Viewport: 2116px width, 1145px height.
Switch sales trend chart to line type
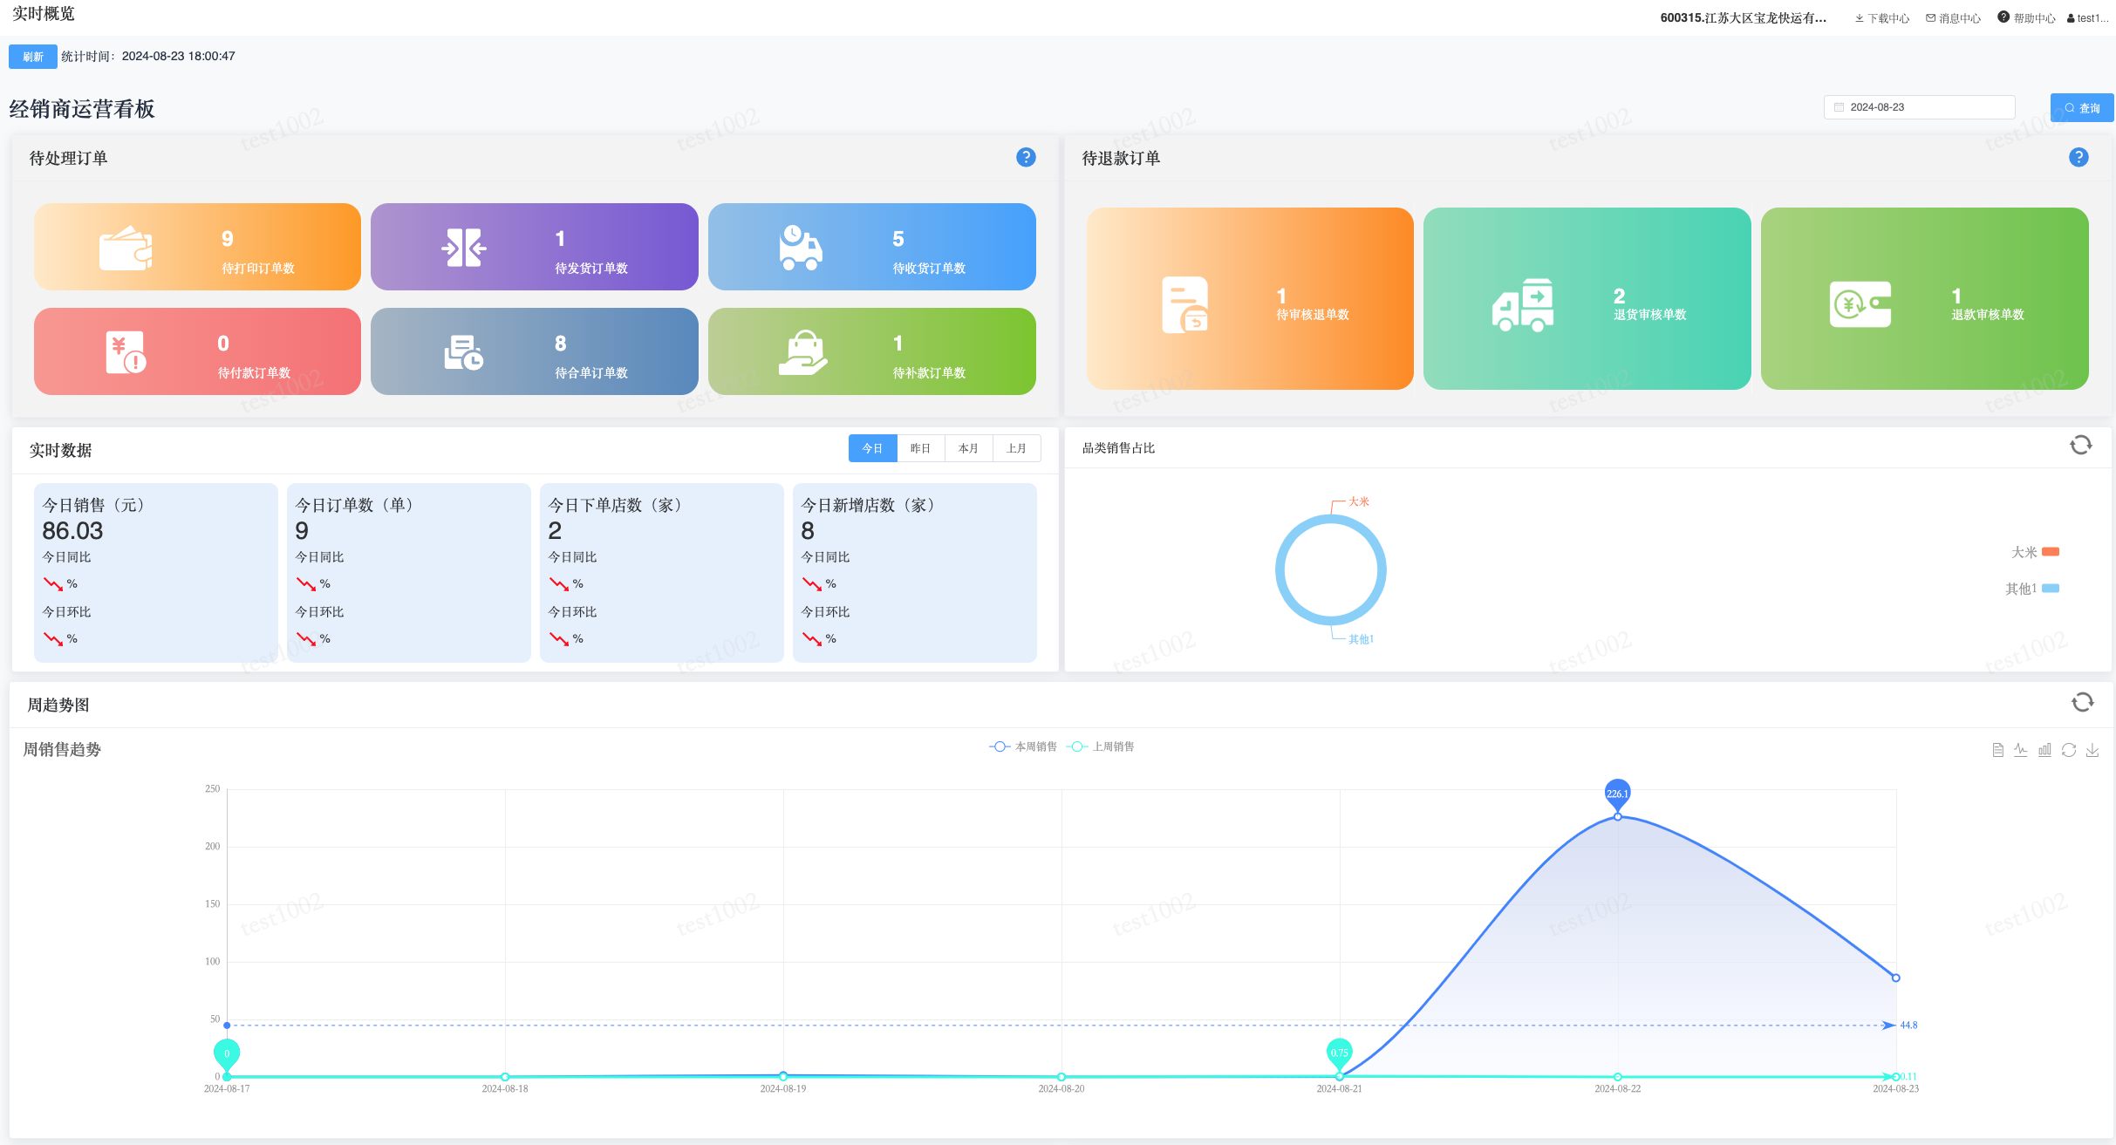point(2021,750)
